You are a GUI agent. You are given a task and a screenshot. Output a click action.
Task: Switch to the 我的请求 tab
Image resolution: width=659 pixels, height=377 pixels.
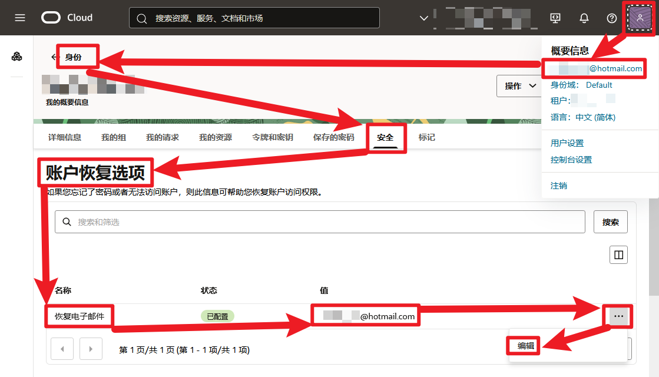point(162,137)
